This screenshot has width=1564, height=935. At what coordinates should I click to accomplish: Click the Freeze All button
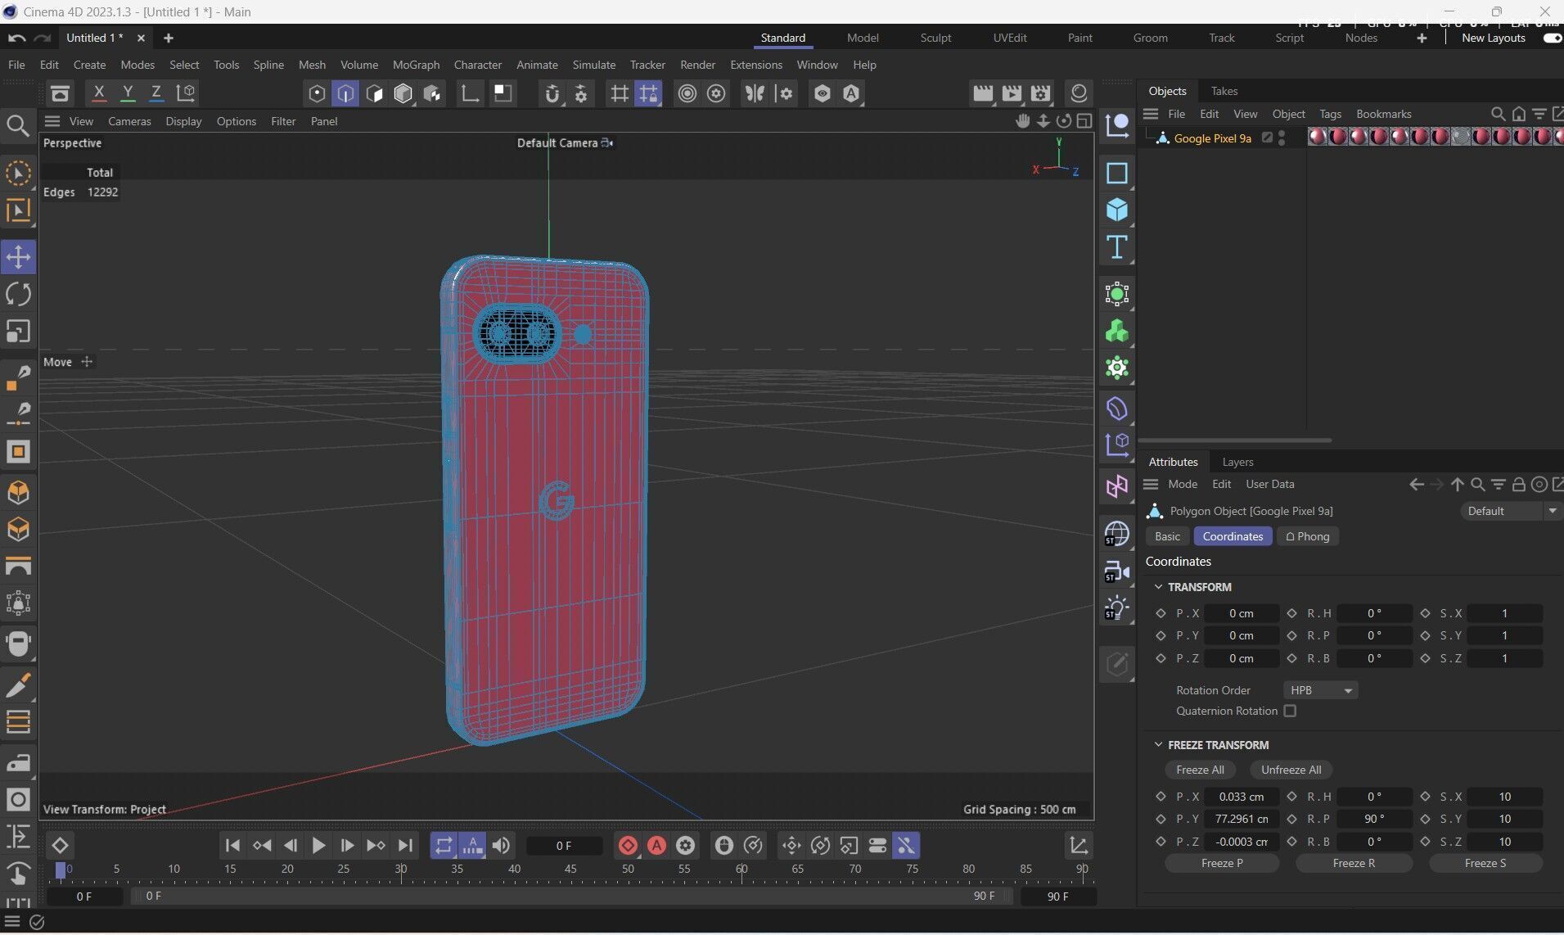(x=1200, y=770)
